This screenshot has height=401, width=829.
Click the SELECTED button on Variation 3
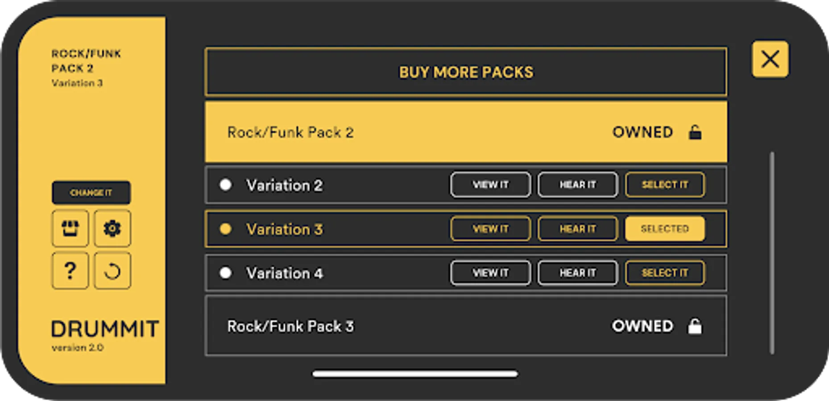pos(665,229)
